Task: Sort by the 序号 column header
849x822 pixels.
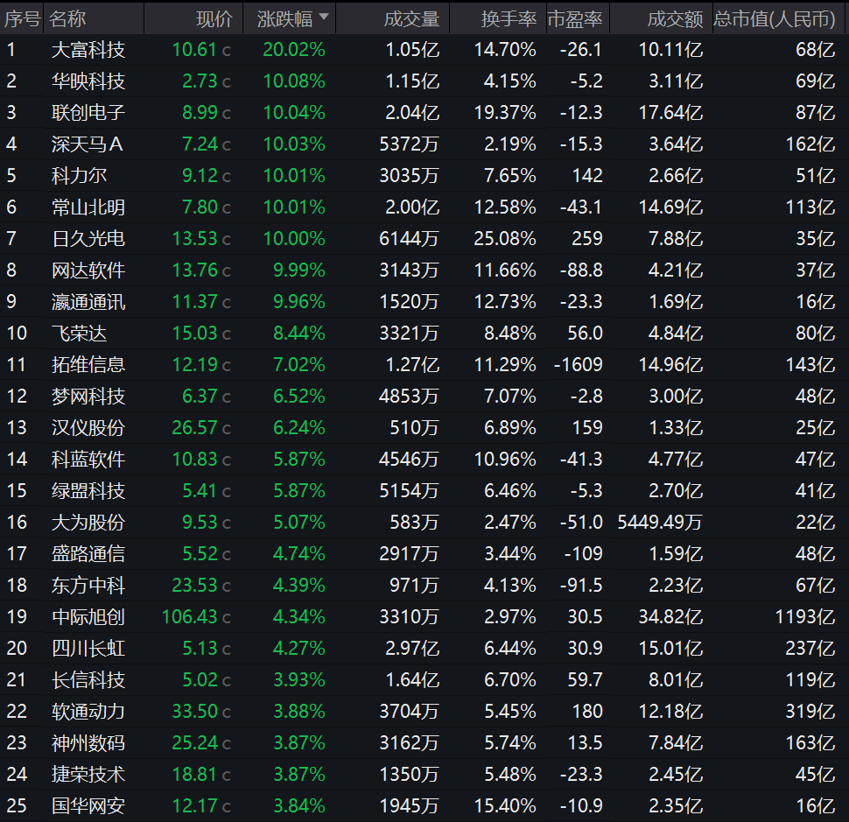Action: [22, 19]
